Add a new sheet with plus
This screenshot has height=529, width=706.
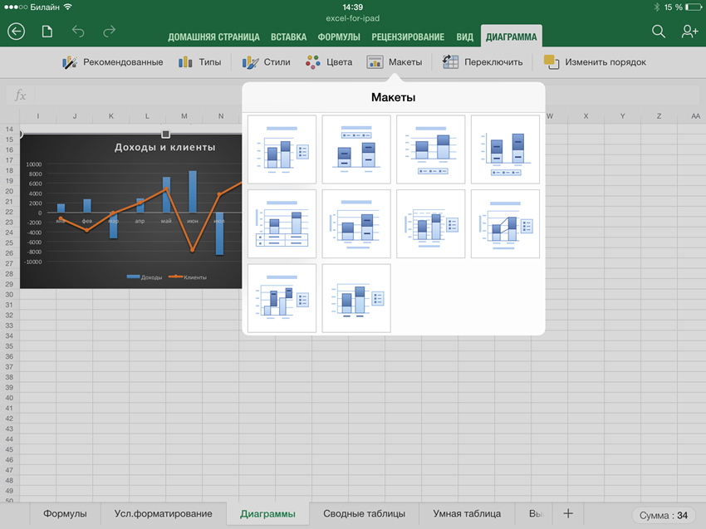click(x=568, y=513)
